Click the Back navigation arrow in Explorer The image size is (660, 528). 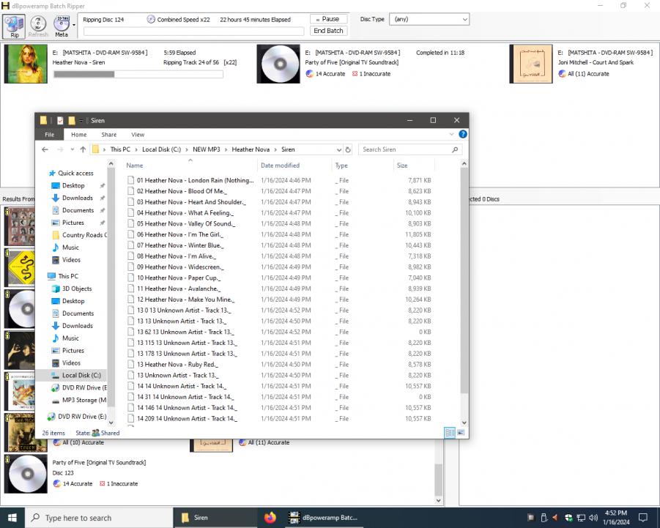point(45,149)
